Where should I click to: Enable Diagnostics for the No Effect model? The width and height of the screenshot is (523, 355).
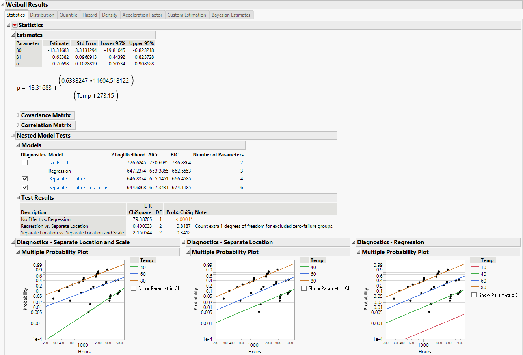click(24, 162)
